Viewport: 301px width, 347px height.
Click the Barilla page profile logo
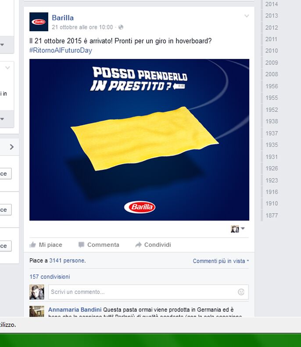pyautogui.click(x=39, y=22)
